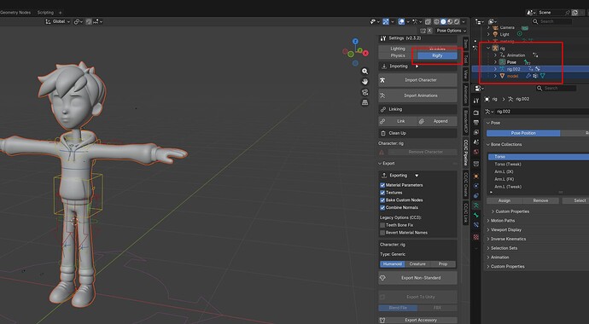Expand the Exporting options arrow
Viewport: 589px width, 324px height.
[x=417, y=176]
